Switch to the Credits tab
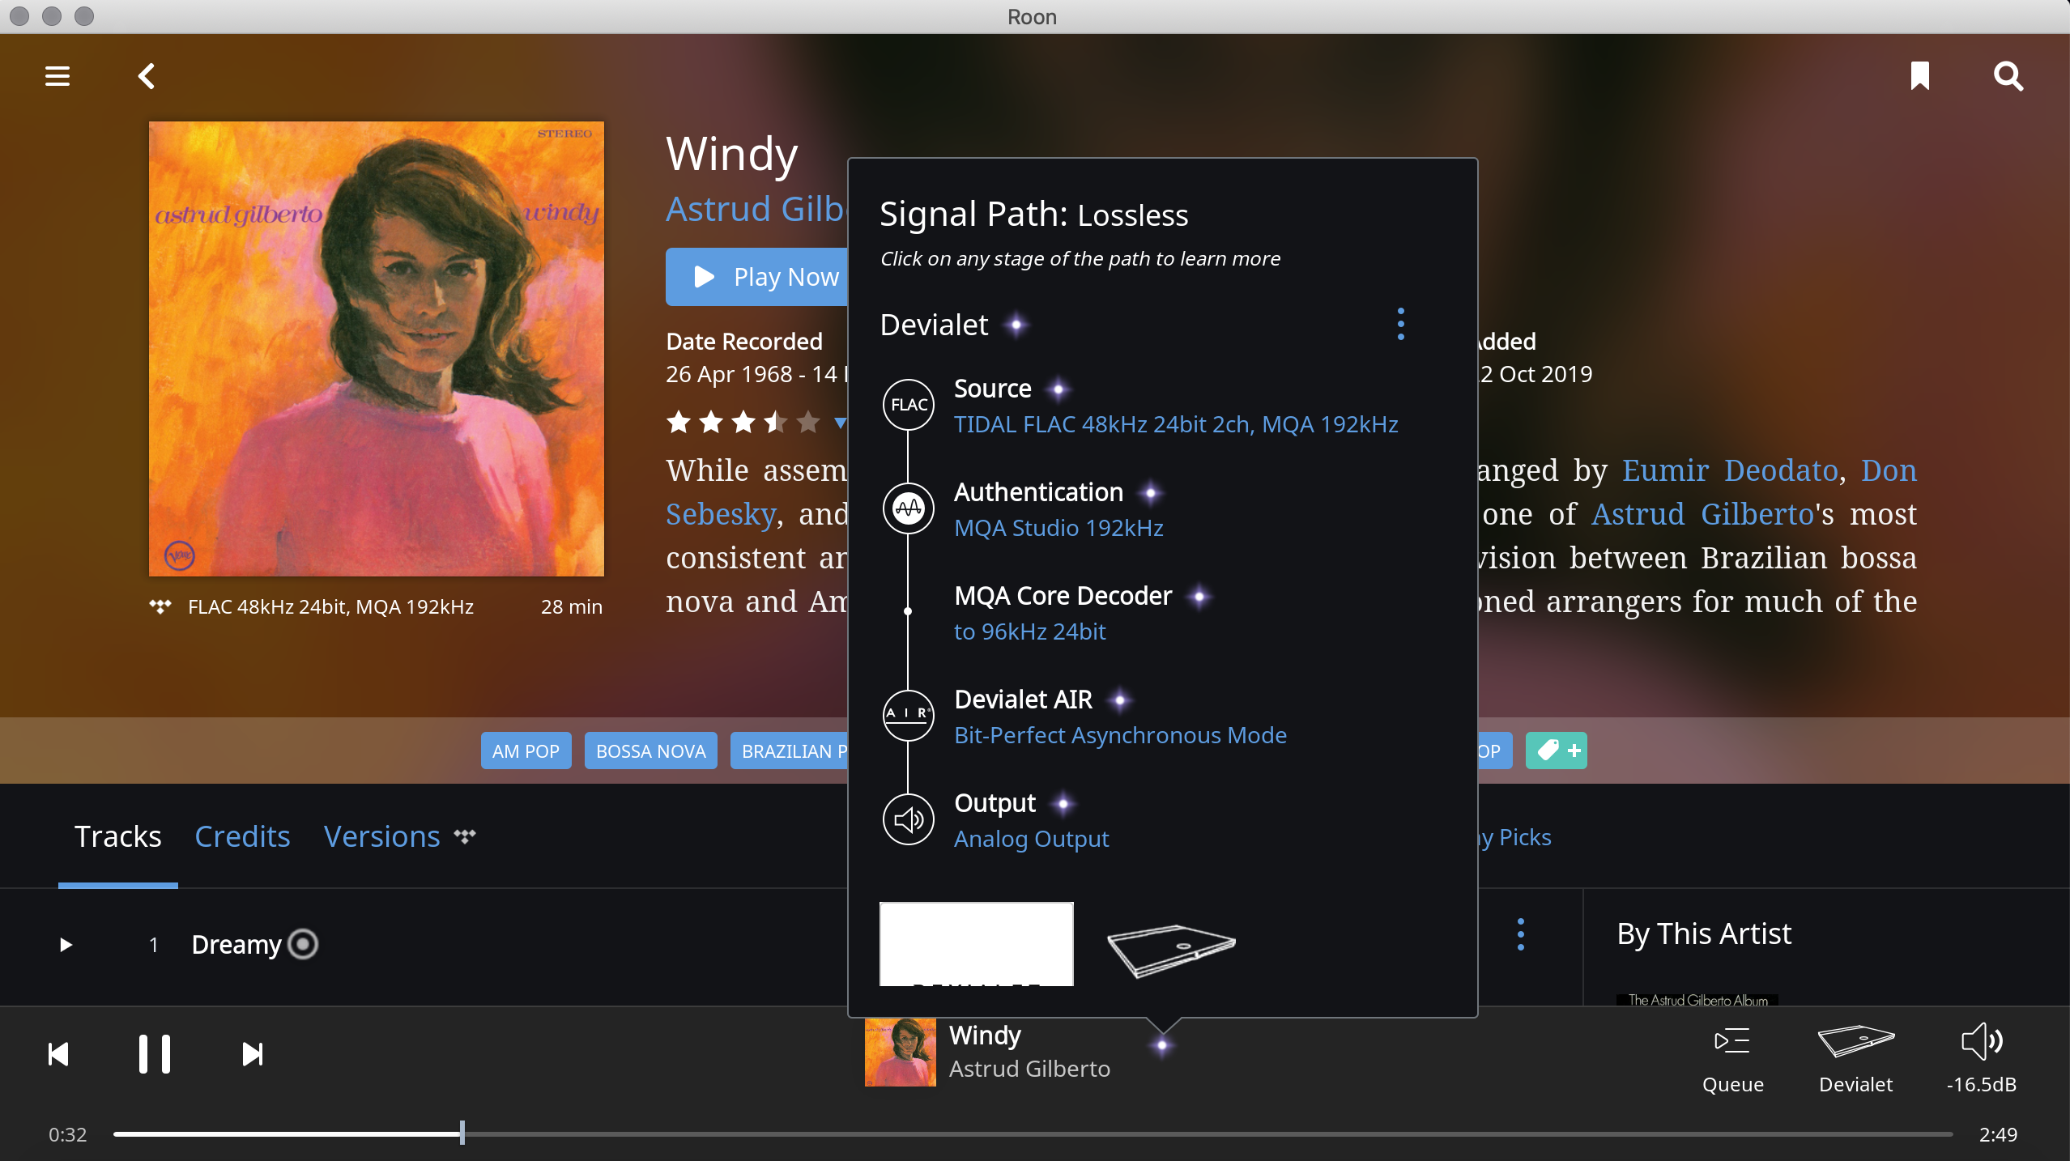The height and width of the screenshot is (1161, 2070). coord(242,836)
